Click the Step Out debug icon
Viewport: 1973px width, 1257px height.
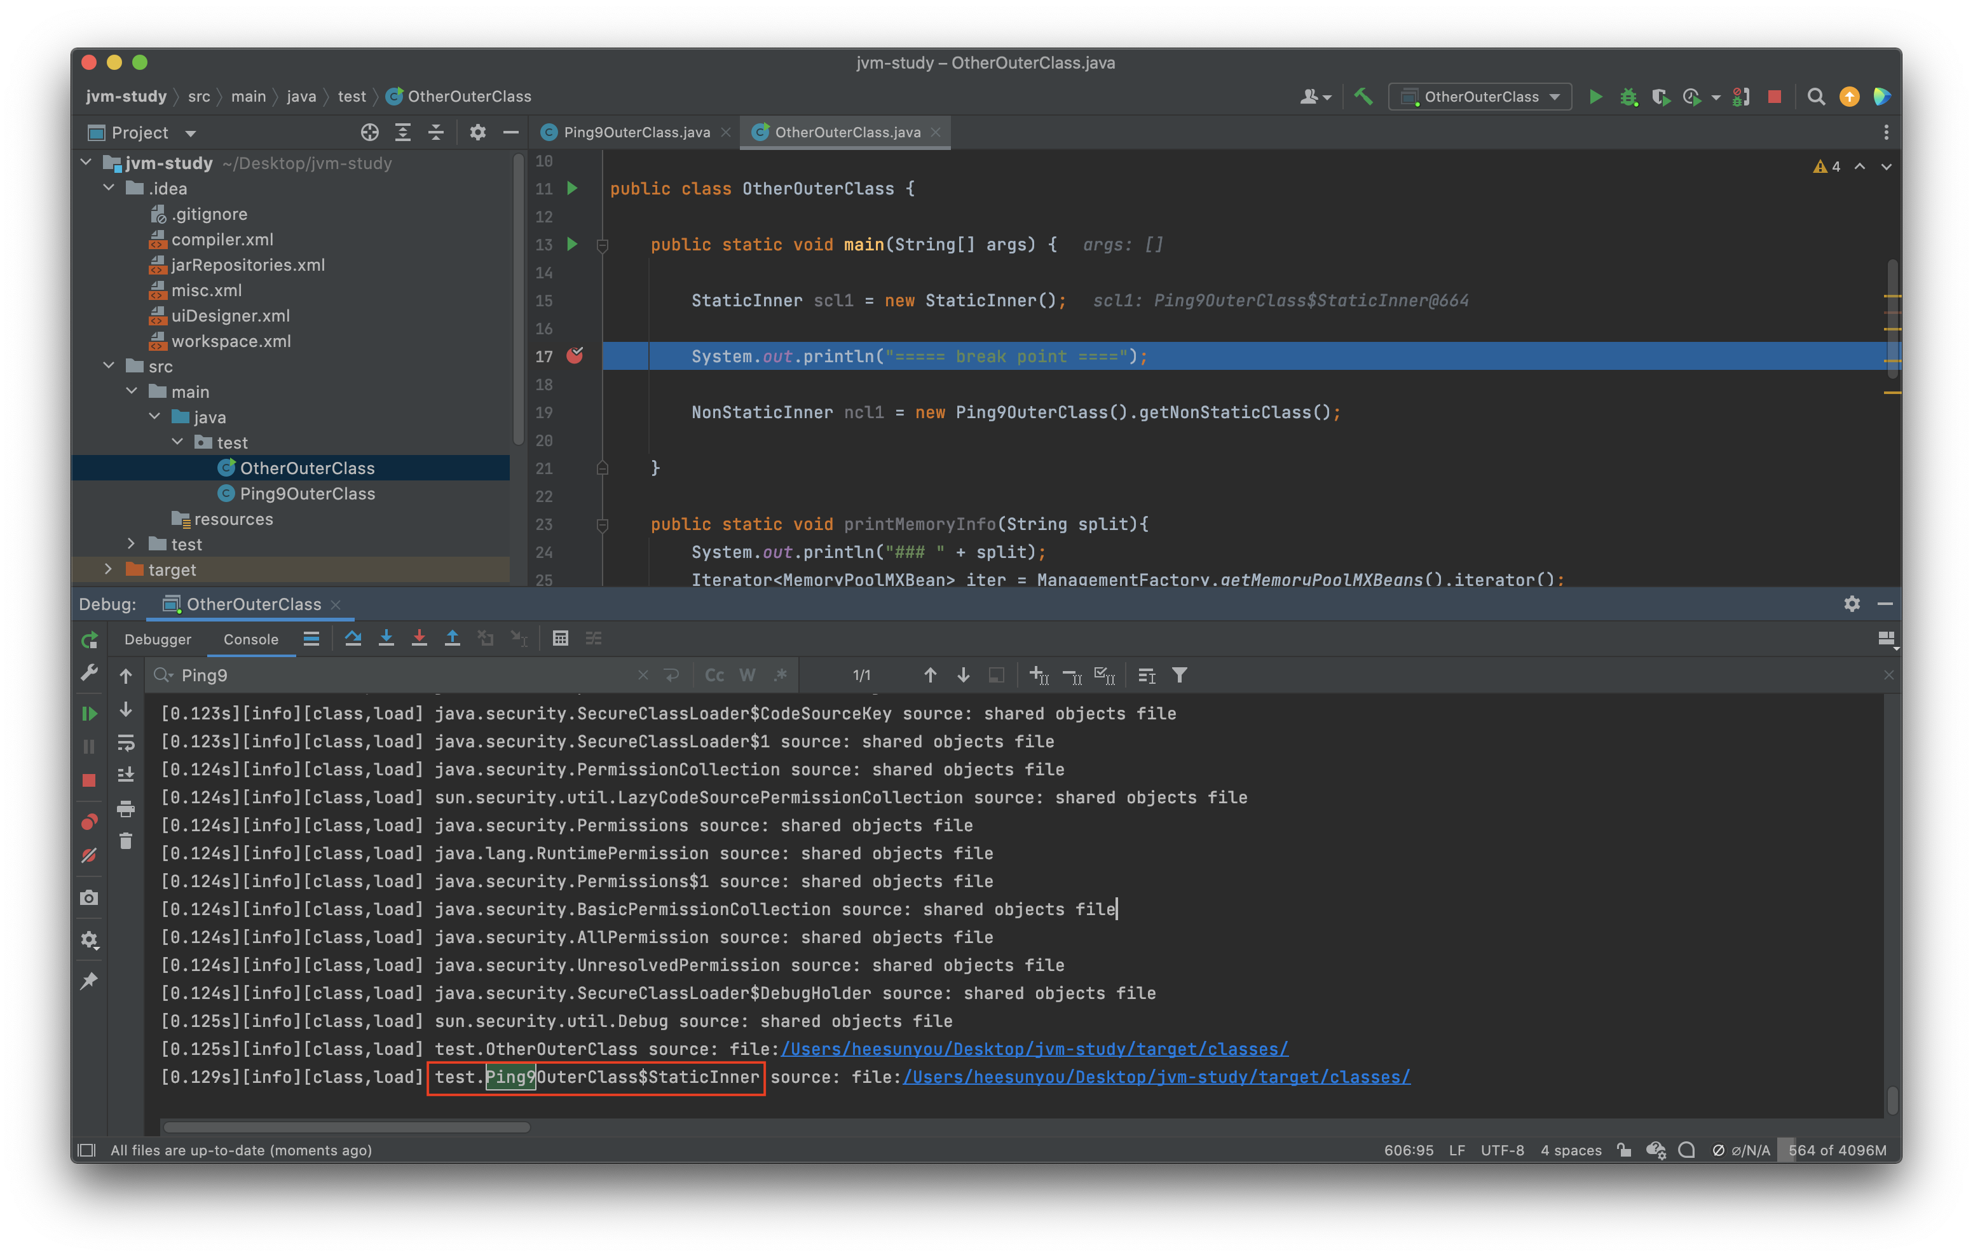click(x=453, y=638)
